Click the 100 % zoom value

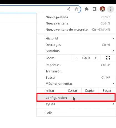tap(86, 58)
